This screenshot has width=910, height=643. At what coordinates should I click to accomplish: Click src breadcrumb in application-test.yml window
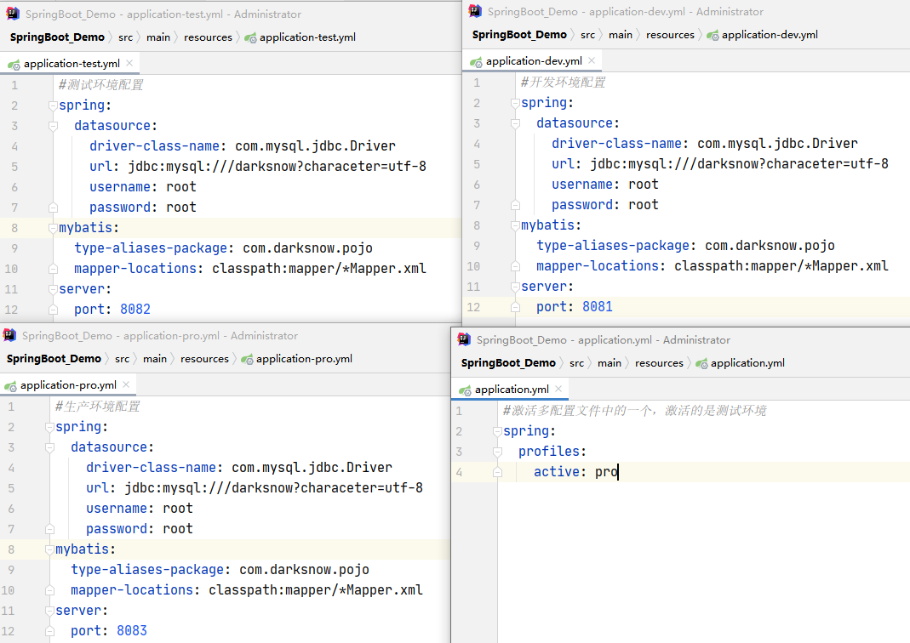click(125, 37)
